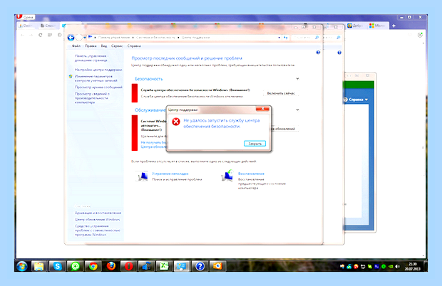Open the Восстановление link

(x=251, y=174)
